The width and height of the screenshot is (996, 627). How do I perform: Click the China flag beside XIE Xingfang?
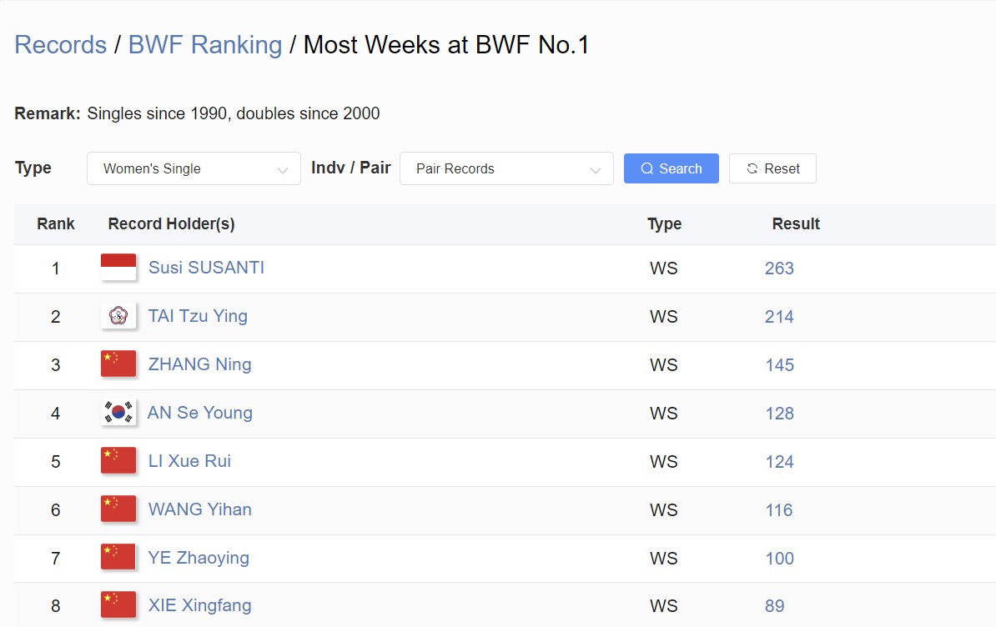click(118, 605)
